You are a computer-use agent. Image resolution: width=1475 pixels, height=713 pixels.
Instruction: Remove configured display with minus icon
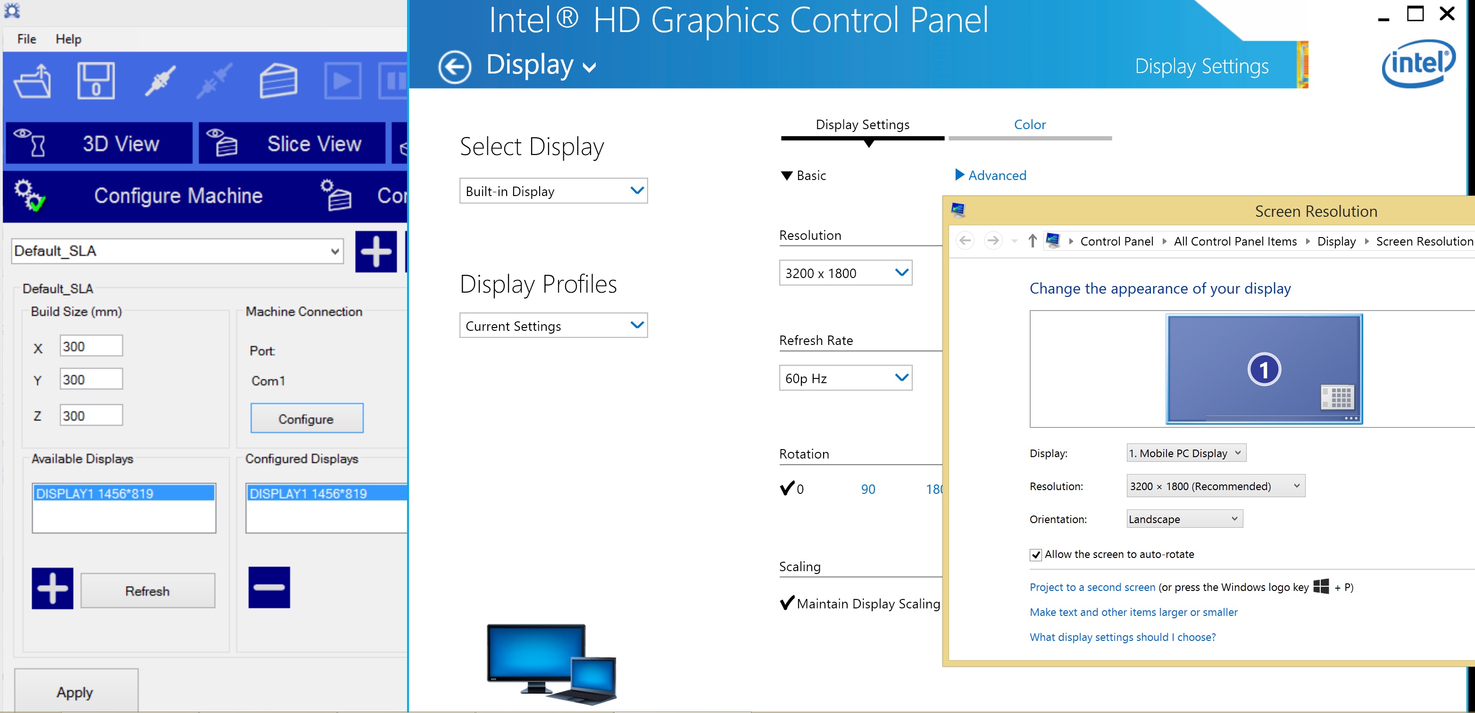point(269,587)
